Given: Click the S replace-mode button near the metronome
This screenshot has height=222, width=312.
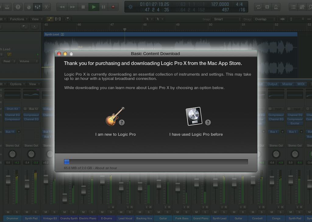Looking at the screenshot, I should click(x=267, y=7).
